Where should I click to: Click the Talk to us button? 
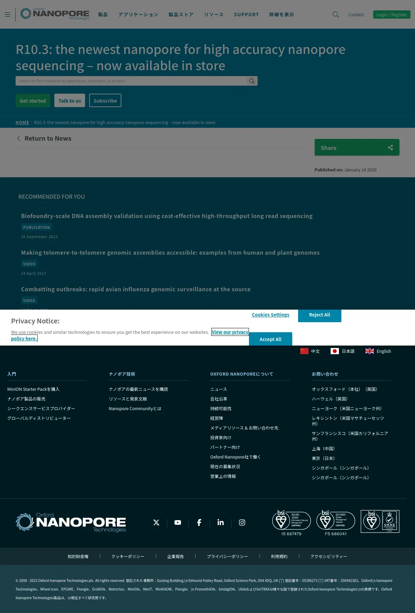coord(70,101)
